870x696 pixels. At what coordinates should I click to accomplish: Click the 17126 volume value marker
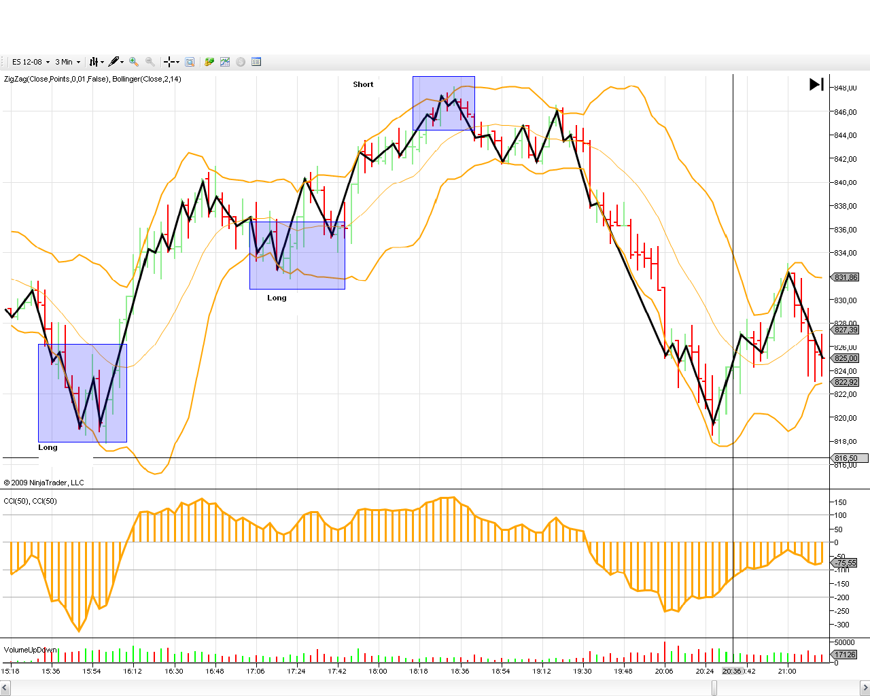[845, 655]
